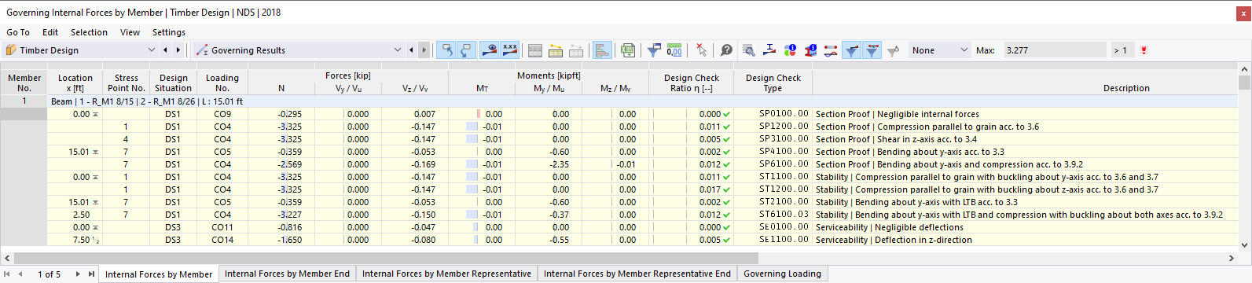Go to previous Governing Results entry arrow
The image size is (1252, 283).
coord(411,50)
